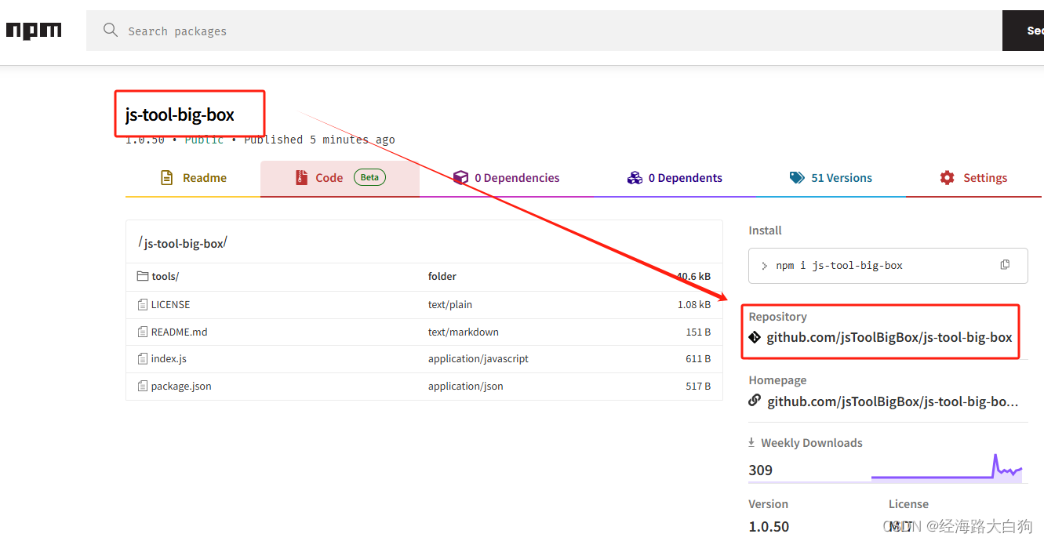Screen dimensions: 1044x541
Task: Open the 51 Versions tab
Action: coord(831,178)
